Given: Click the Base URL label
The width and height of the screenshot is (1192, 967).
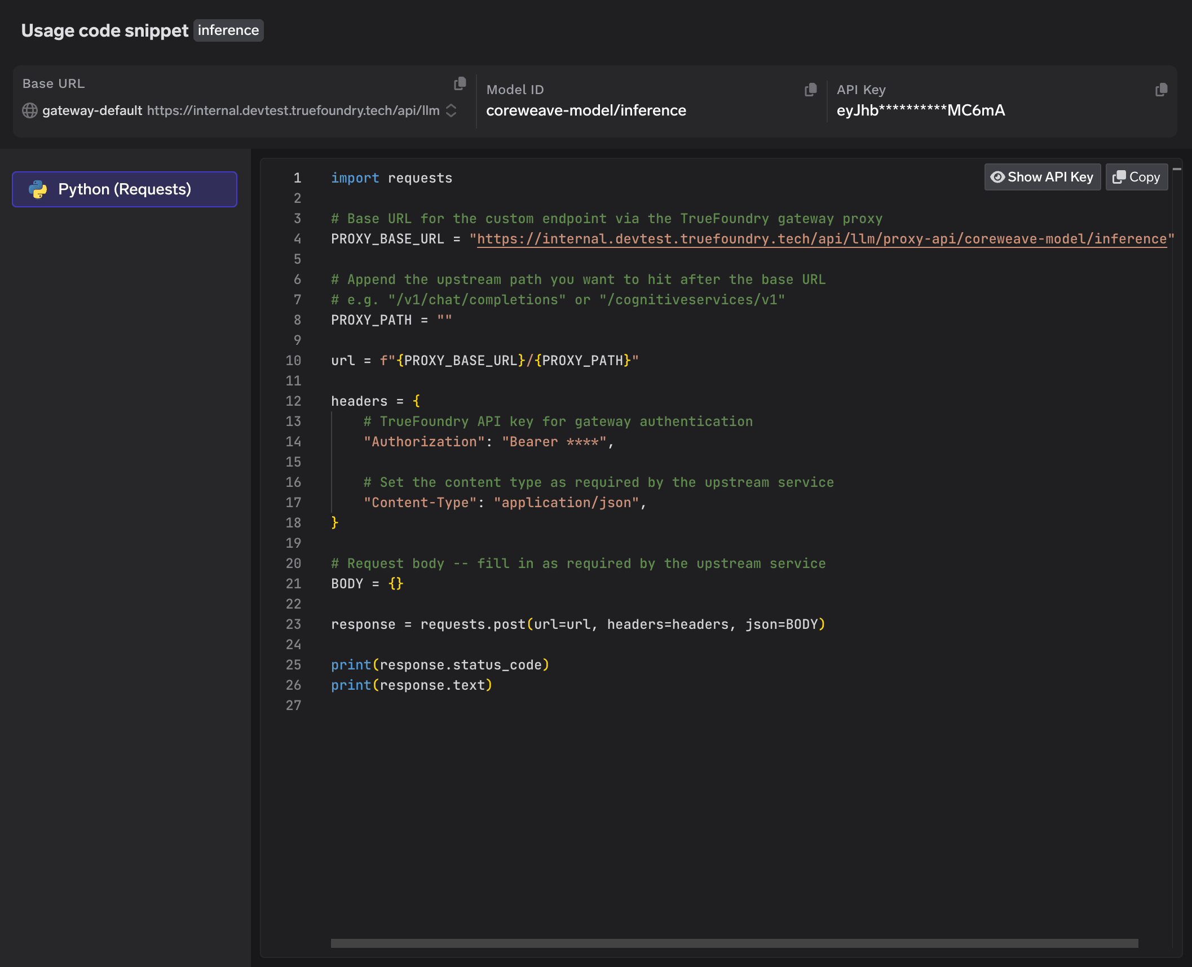Looking at the screenshot, I should click(x=54, y=83).
